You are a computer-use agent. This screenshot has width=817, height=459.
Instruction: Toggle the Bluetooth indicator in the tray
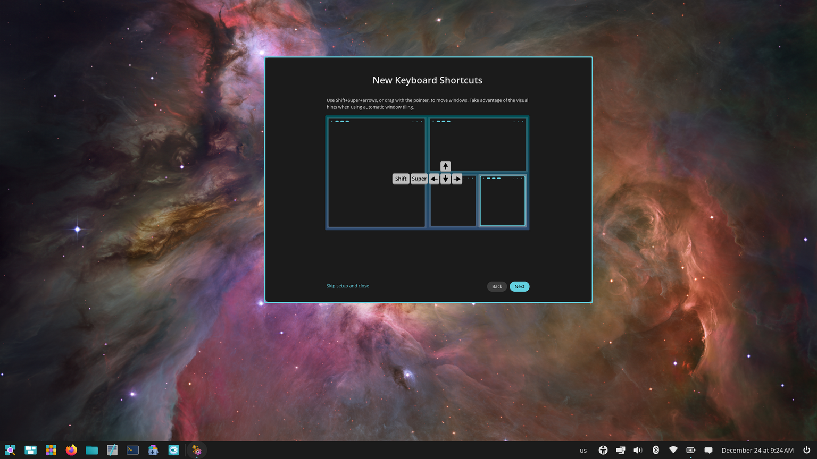click(656, 450)
